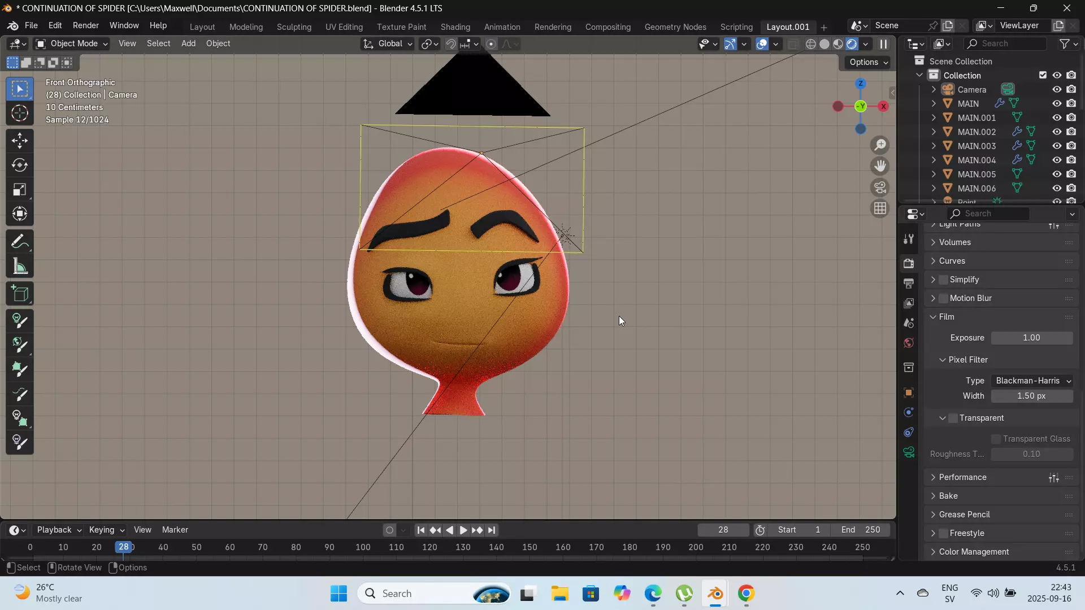Expand MAIN.002 in the outliner

[x=934, y=132]
